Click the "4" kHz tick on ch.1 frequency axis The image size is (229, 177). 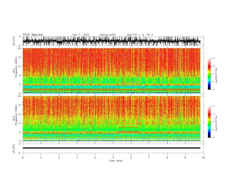coord(20,75)
